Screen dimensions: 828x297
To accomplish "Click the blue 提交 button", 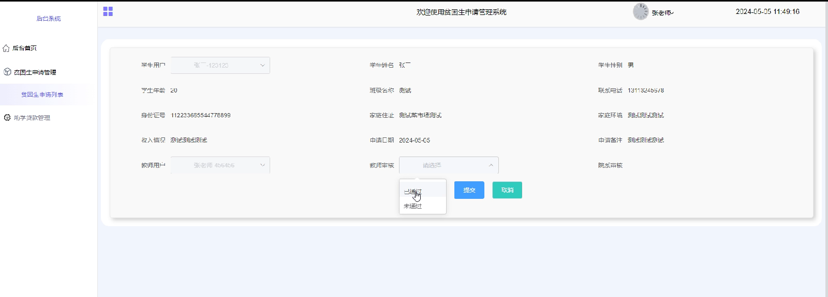I will (x=469, y=190).
